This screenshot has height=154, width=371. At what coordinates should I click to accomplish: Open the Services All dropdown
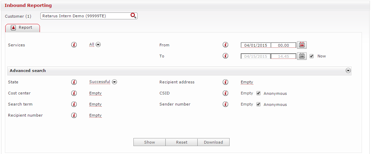click(x=98, y=45)
